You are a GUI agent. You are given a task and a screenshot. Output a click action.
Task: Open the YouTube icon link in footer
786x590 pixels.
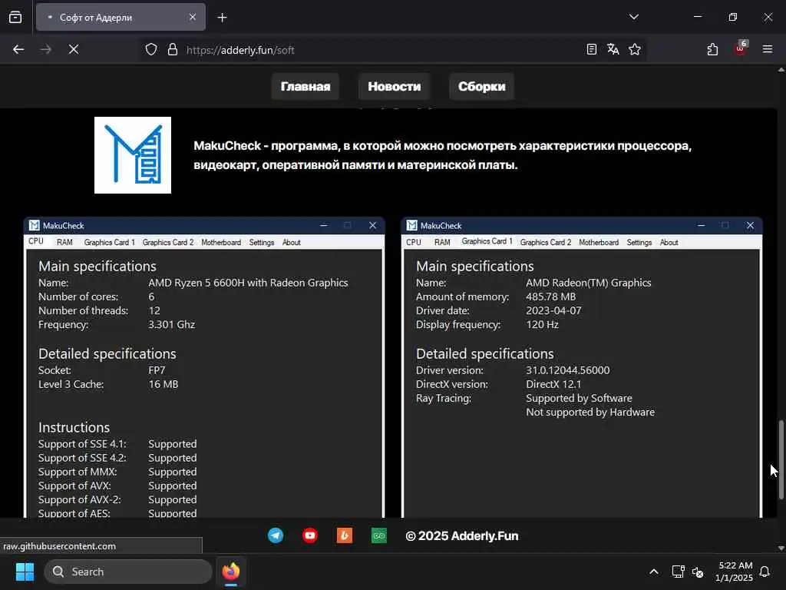[310, 535]
